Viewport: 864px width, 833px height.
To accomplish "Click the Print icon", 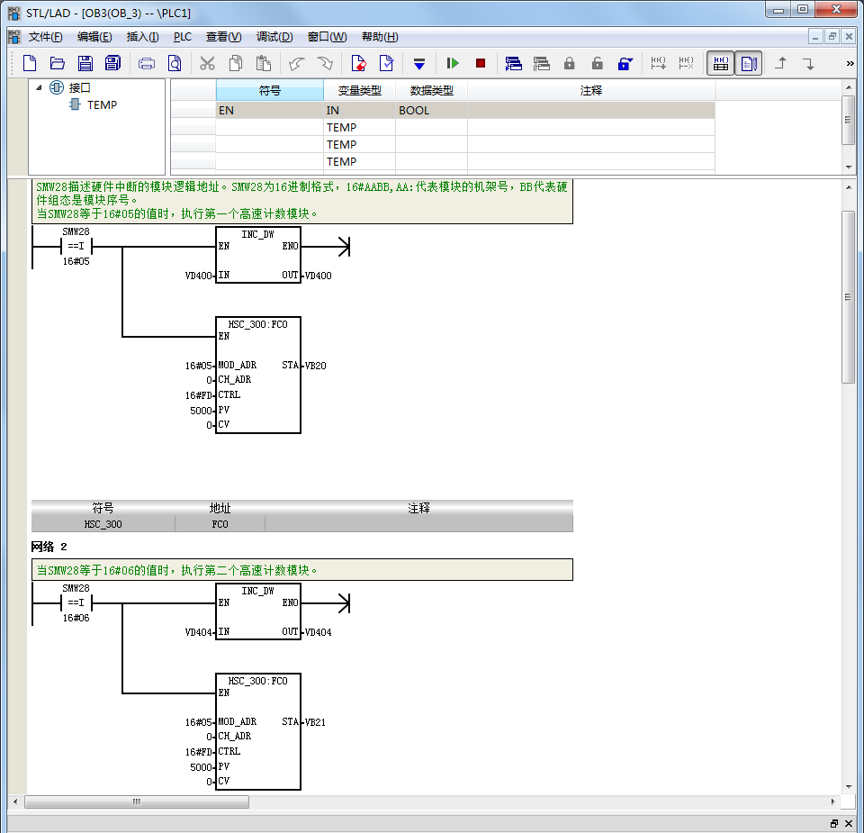I will [147, 64].
